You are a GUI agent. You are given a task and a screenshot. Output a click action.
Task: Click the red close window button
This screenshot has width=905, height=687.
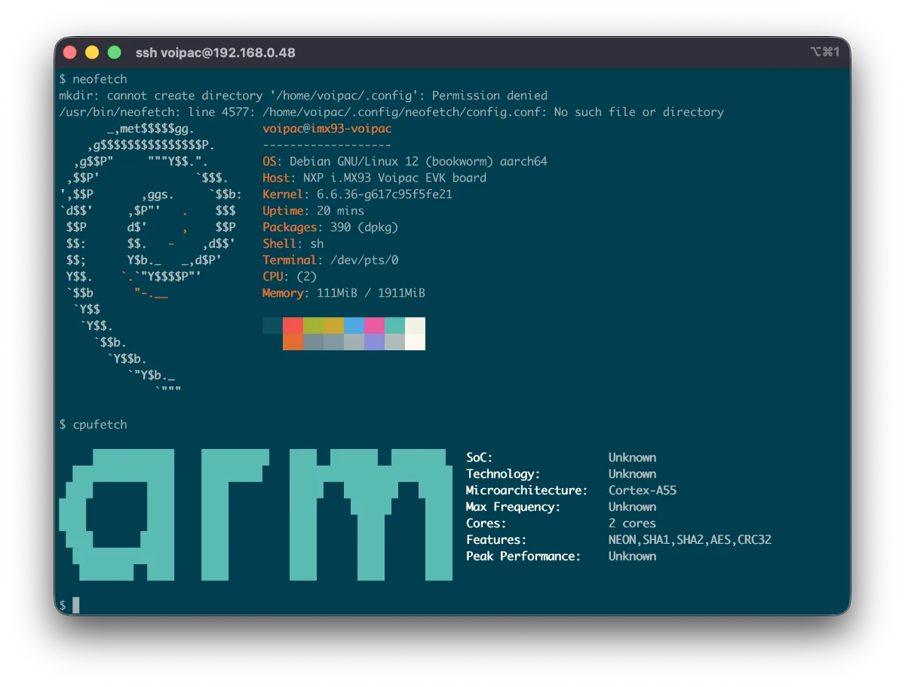pyautogui.click(x=70, y=53)
